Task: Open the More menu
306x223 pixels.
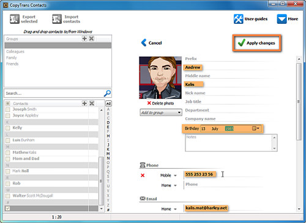Action: (288, 19)
